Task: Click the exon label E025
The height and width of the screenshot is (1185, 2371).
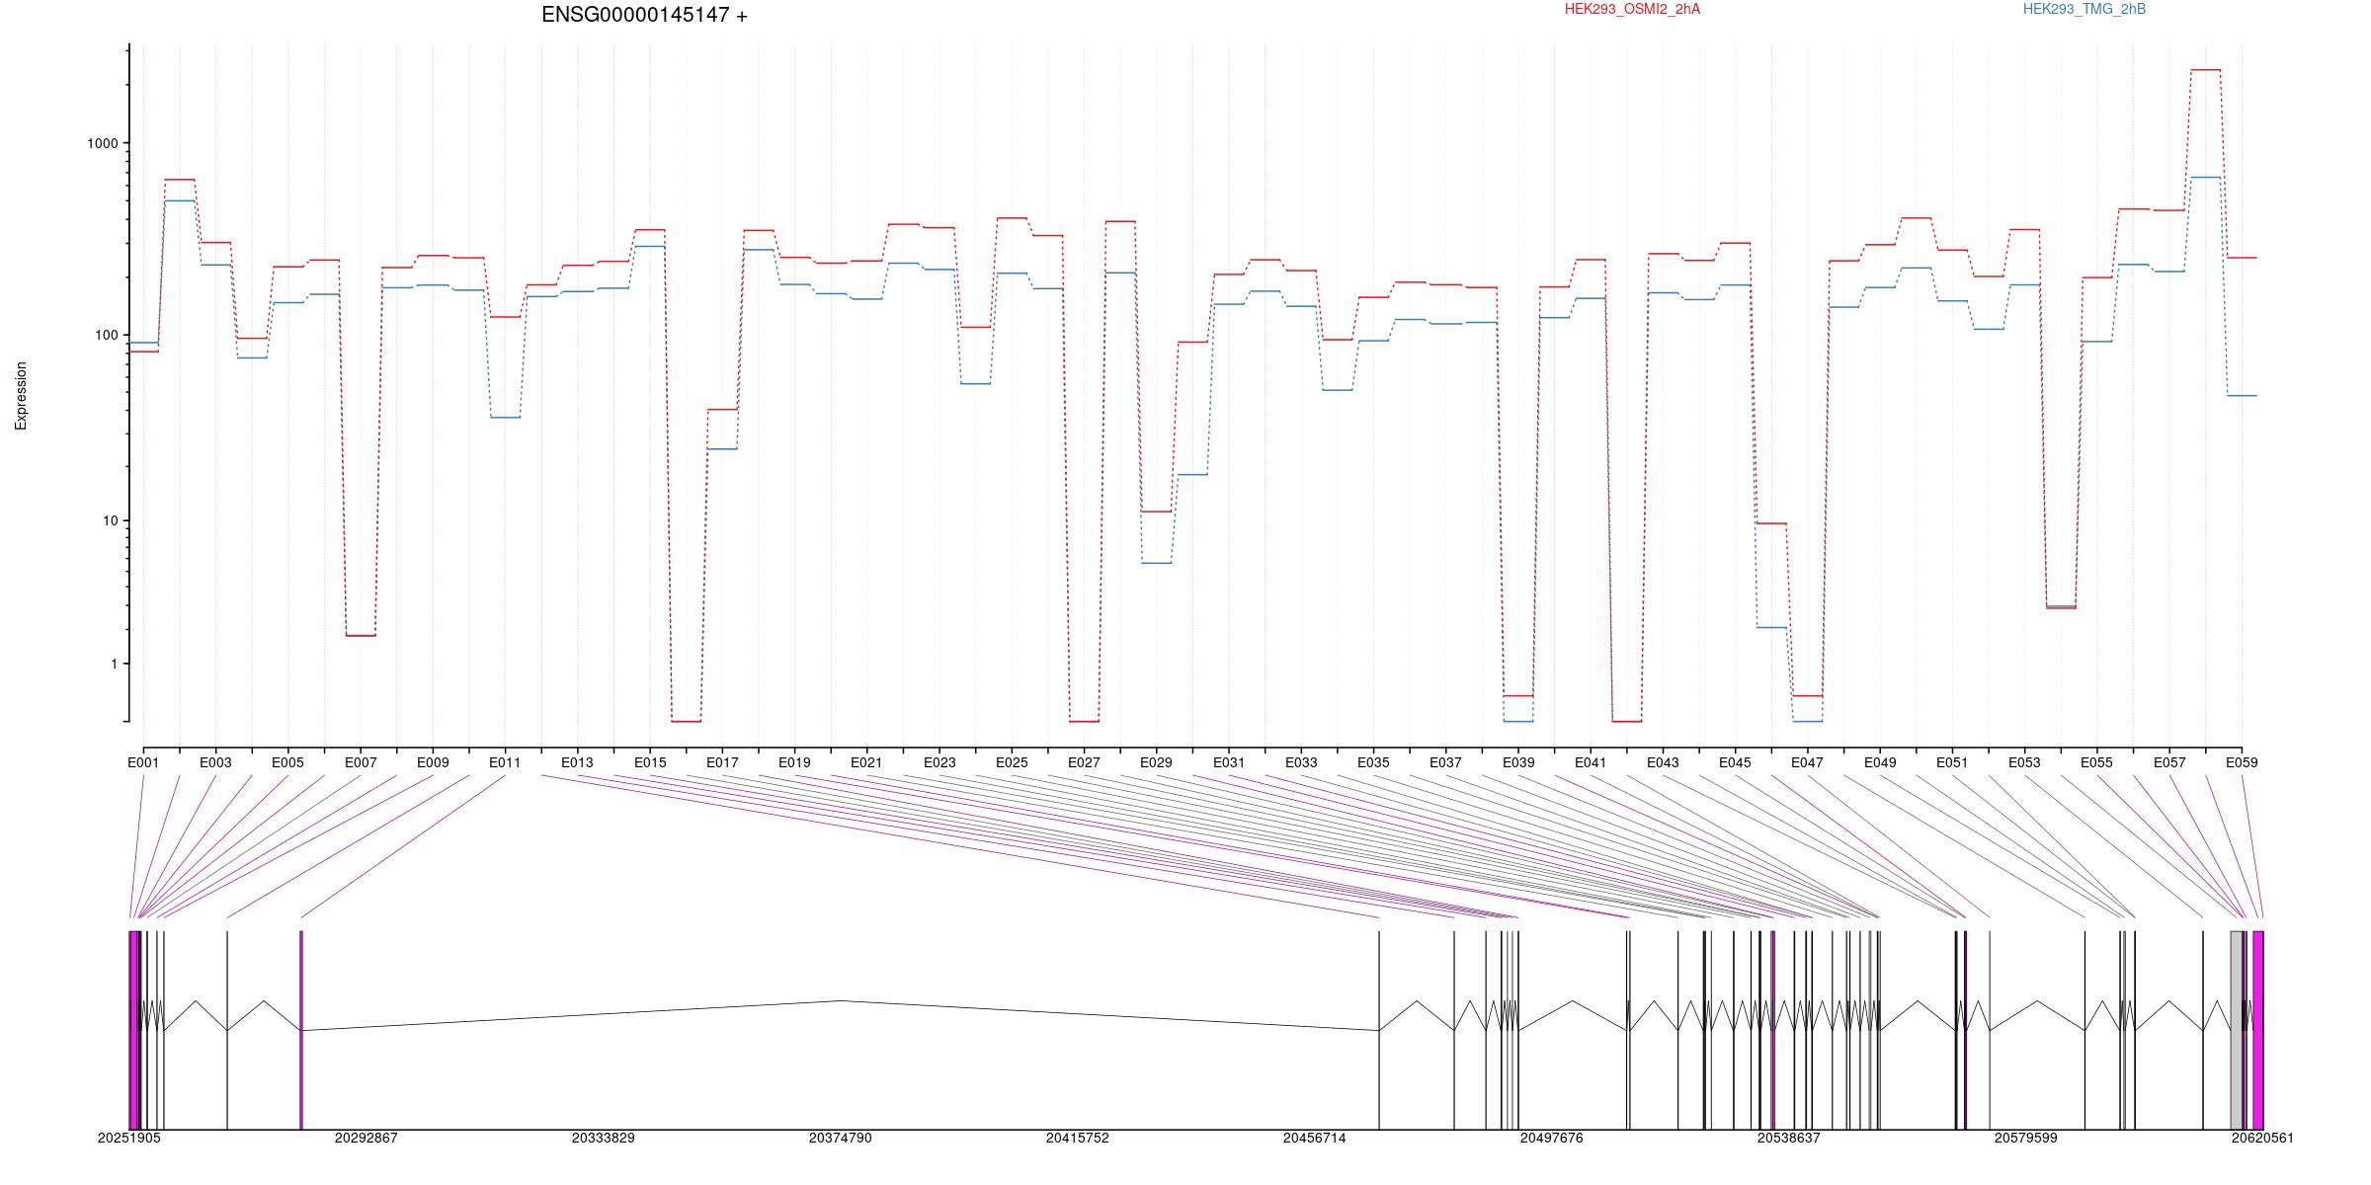Action: point(1012,762)
